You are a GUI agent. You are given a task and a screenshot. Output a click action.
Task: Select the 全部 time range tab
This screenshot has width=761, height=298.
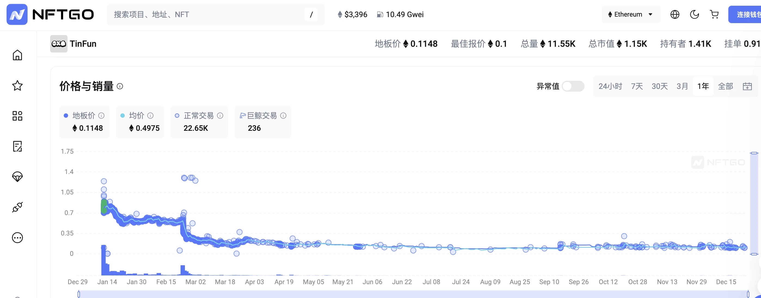725,86
